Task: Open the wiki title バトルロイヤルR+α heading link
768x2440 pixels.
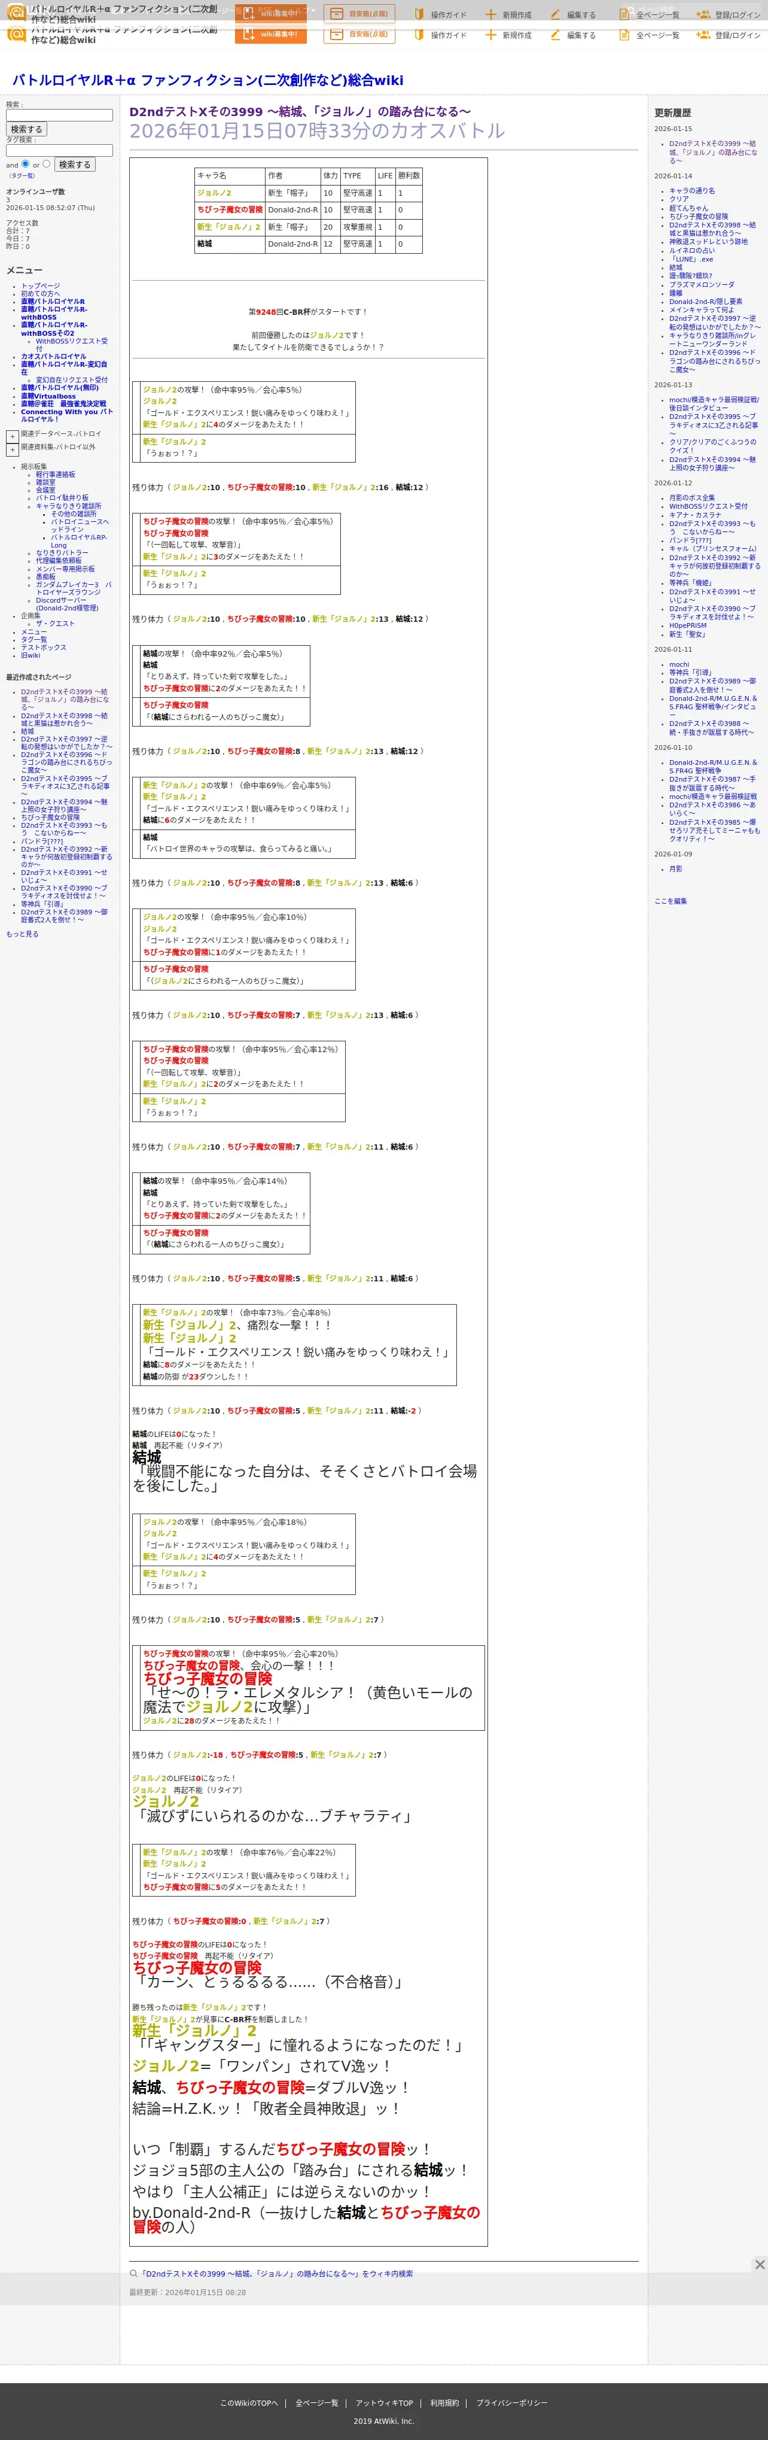Action: (x=208, y=81)
